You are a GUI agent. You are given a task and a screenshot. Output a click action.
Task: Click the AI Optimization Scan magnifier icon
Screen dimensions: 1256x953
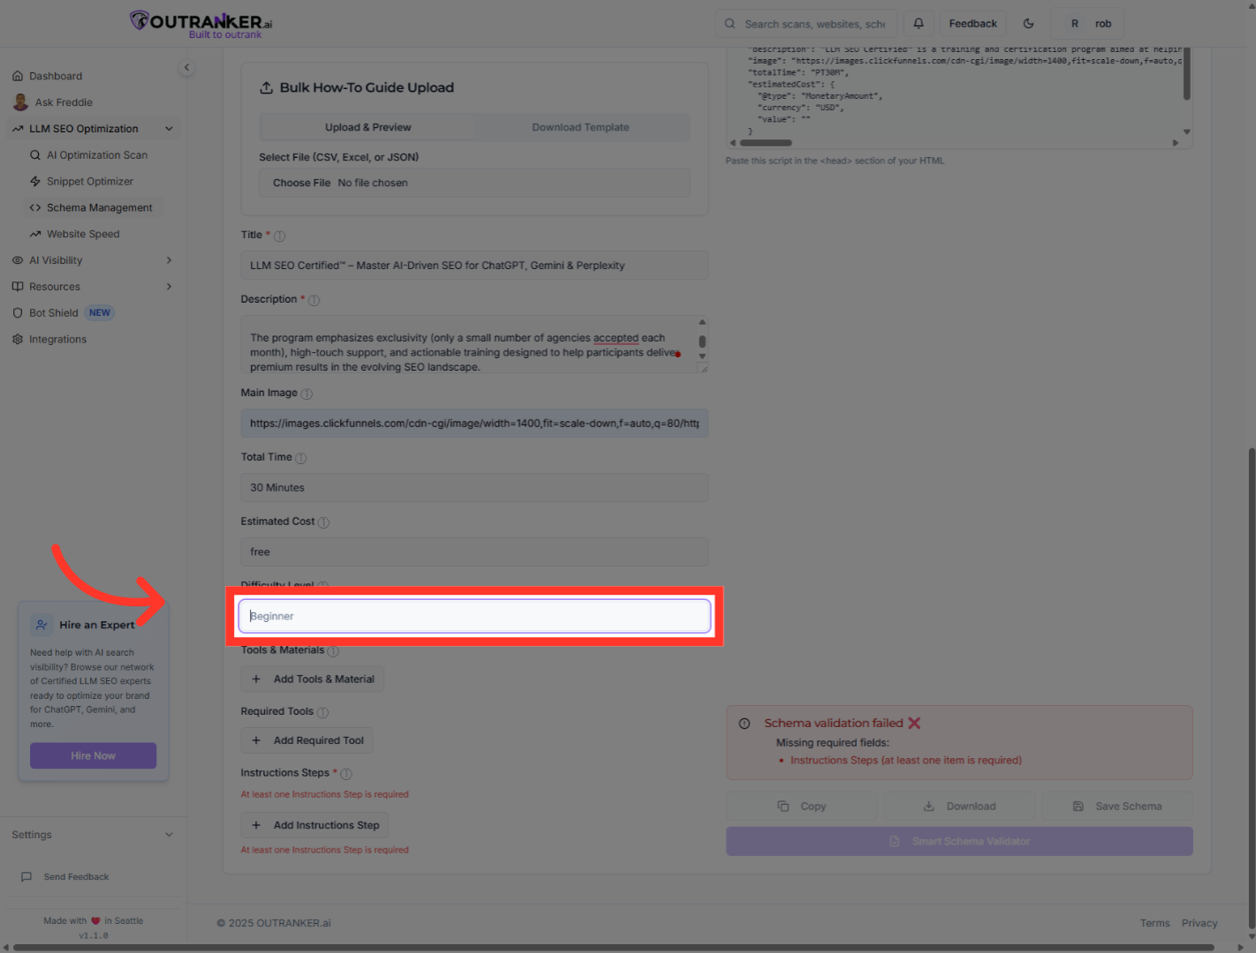tap(35, 155)
